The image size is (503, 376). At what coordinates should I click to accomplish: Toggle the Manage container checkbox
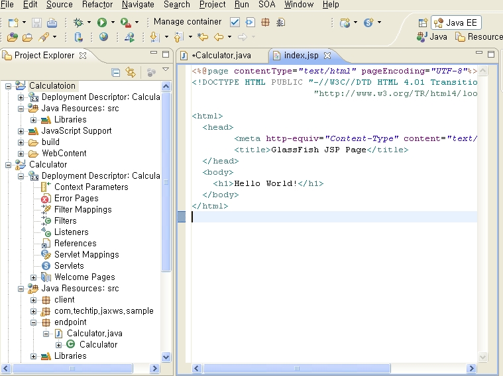click(235, 22)
